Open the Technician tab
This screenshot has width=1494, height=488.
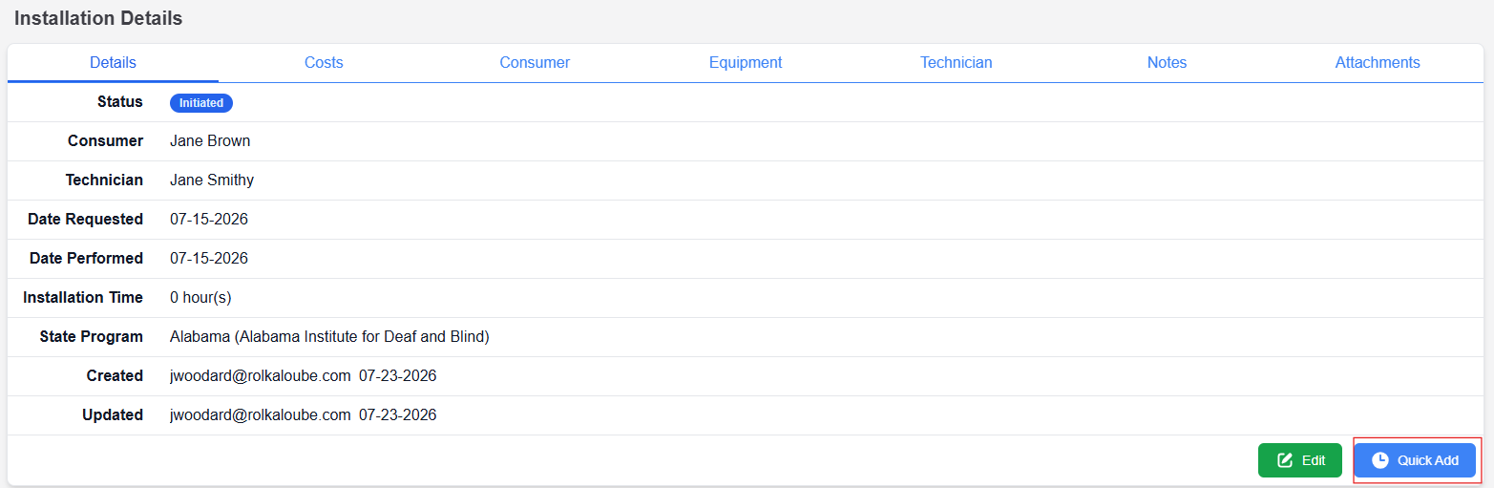point(957,62)
